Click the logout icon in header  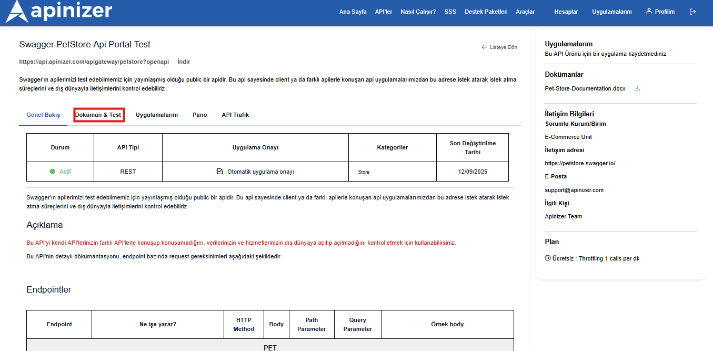pos(692,12)
